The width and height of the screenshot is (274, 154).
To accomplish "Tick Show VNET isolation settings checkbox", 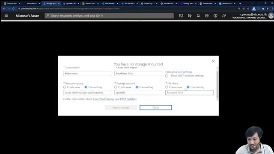I will (x=167, y=76).
